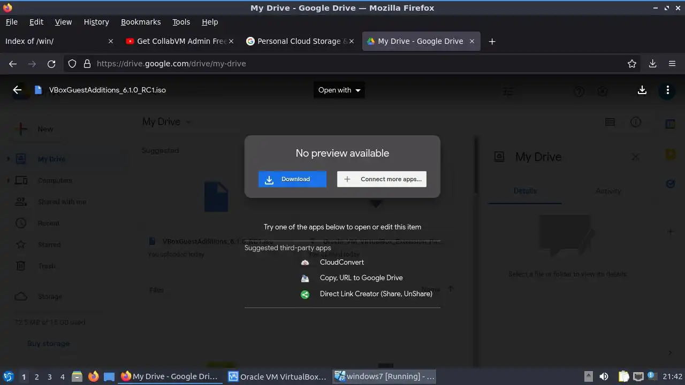Screen dimensions: 685x385
Task: Close the file preview with back arrow
Action: 17,90
